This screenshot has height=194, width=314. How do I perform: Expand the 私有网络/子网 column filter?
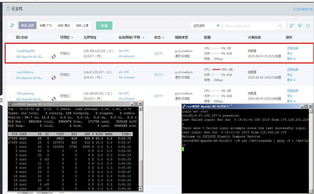[143, 37]
